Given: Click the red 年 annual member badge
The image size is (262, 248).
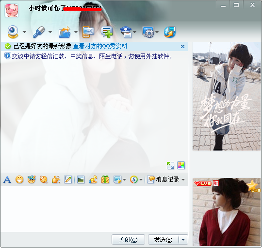Looking at the screenshot, I should [216, 183].
